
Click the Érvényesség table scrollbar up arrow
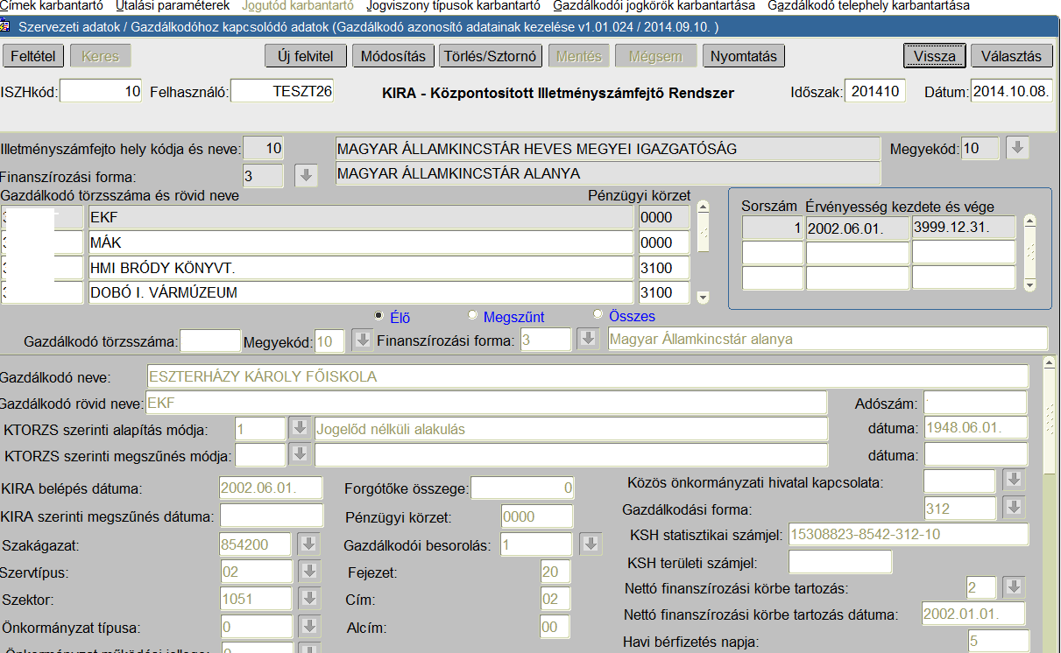(x=1030, y=221)
